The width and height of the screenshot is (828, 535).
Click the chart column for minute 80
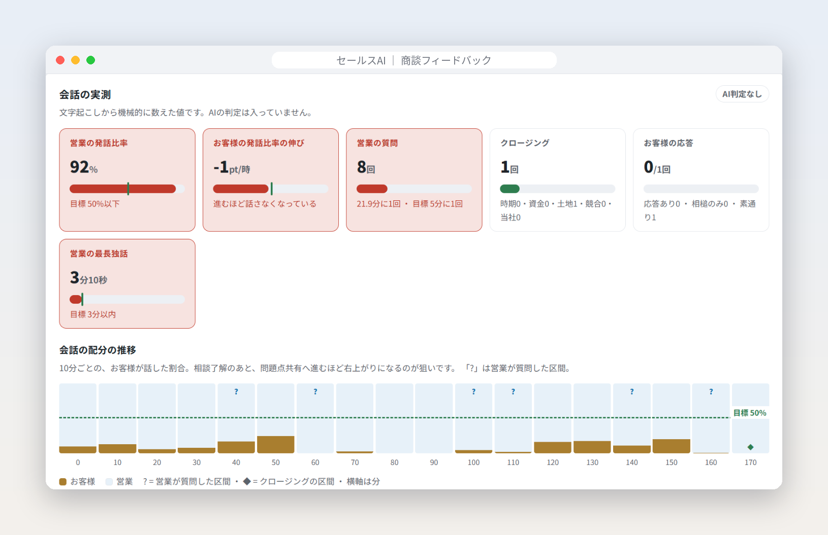click(394, 418)
